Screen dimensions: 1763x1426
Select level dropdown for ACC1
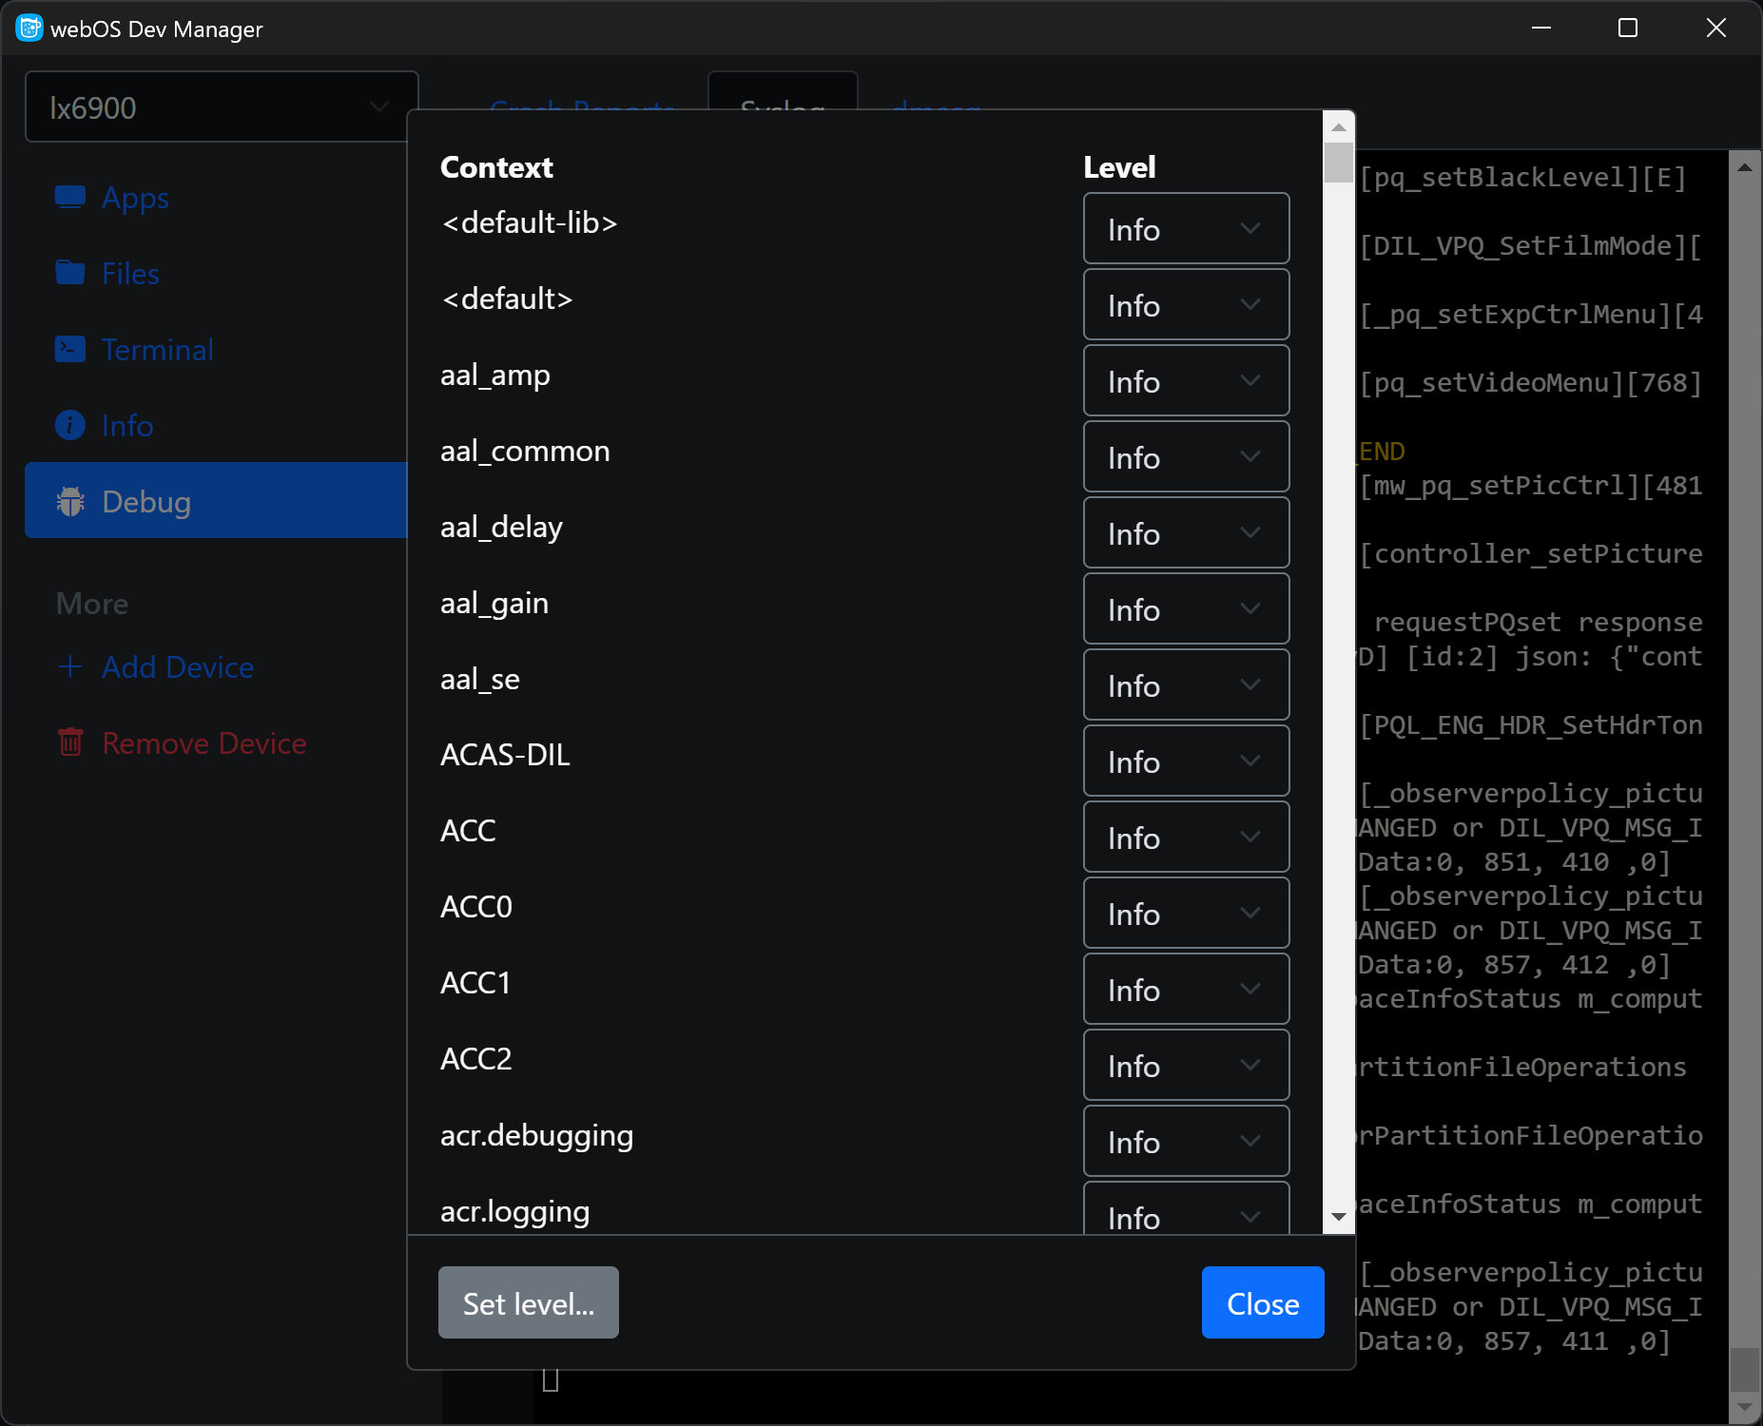1185,990
